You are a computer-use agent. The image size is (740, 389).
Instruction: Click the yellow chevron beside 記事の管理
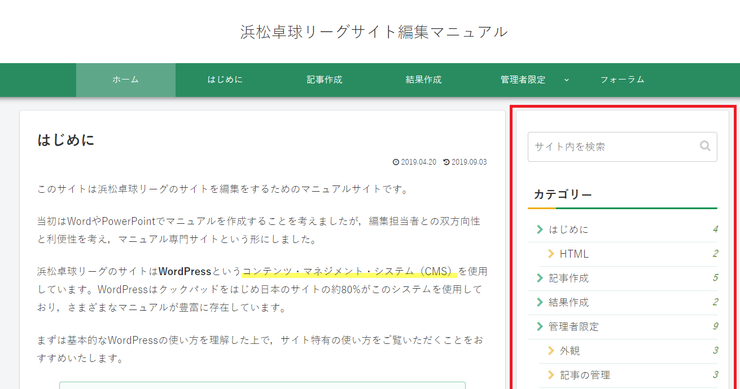[x=551, y=375]
